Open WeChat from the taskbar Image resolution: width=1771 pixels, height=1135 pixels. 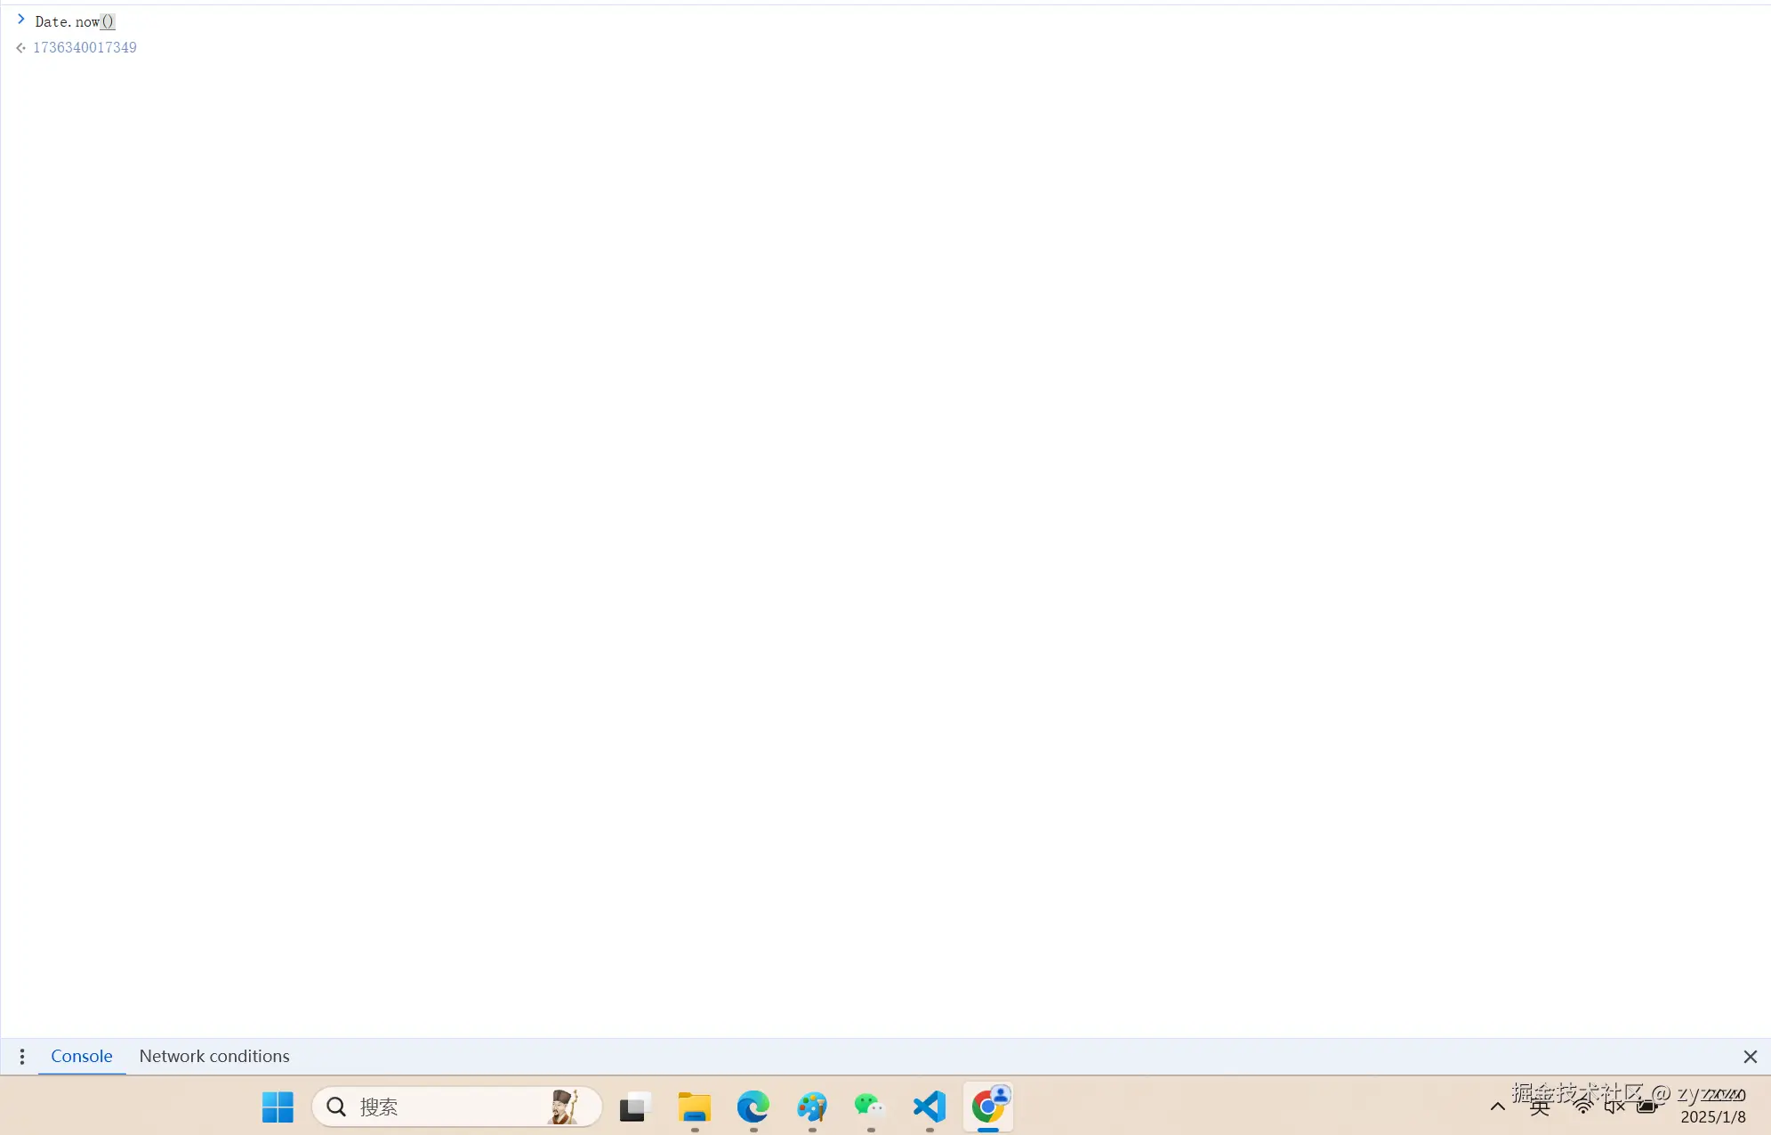point(870,1107)
